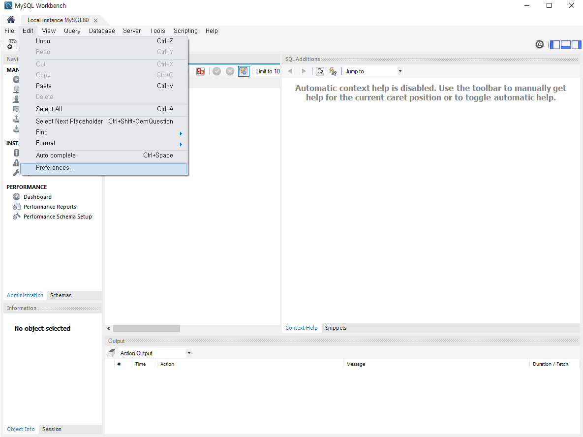The image size is (583, 437).
Task: Open the Dashboard performance icon
Action: [x=16, y=197]
